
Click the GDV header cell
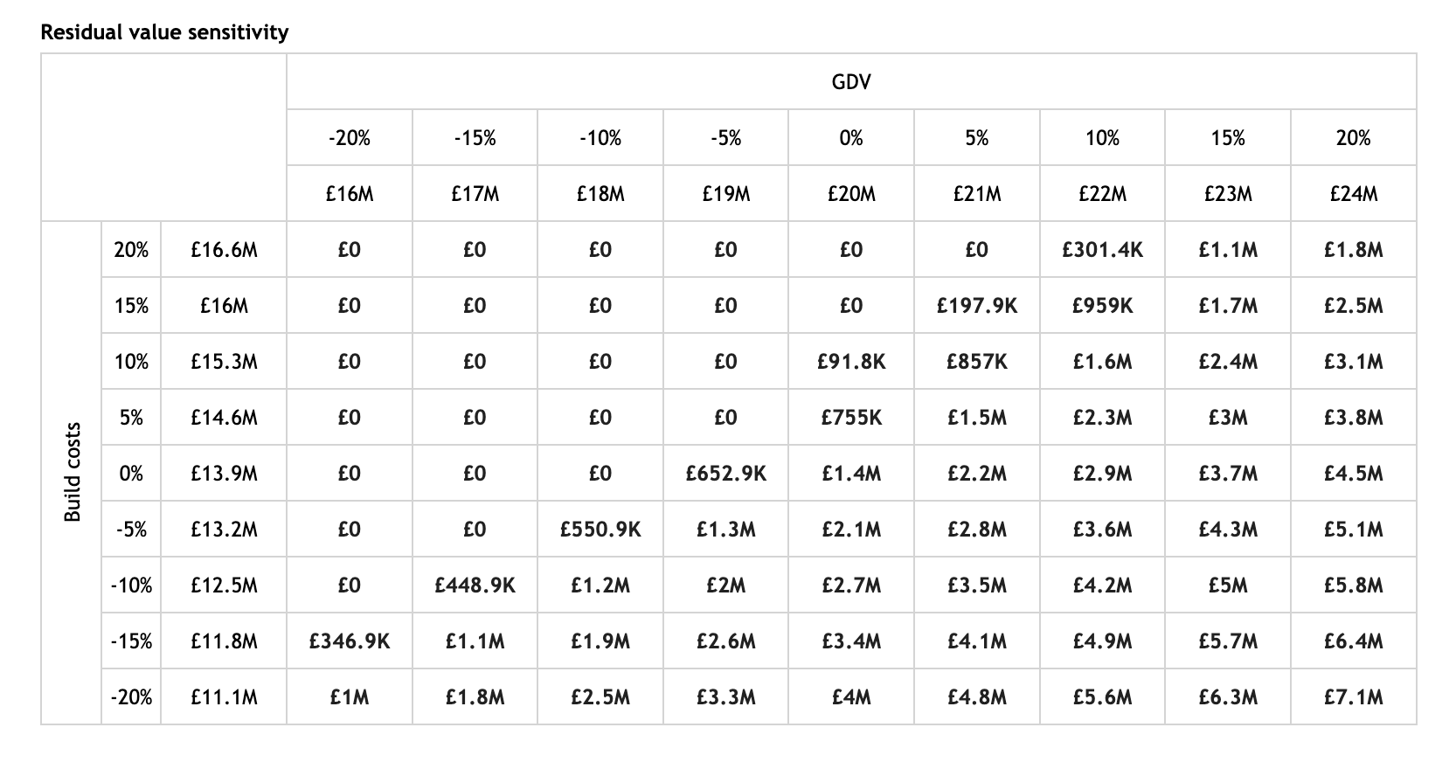click(850, 82)
